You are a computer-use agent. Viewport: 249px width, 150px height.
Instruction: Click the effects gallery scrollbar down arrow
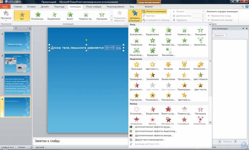(210, 122)
